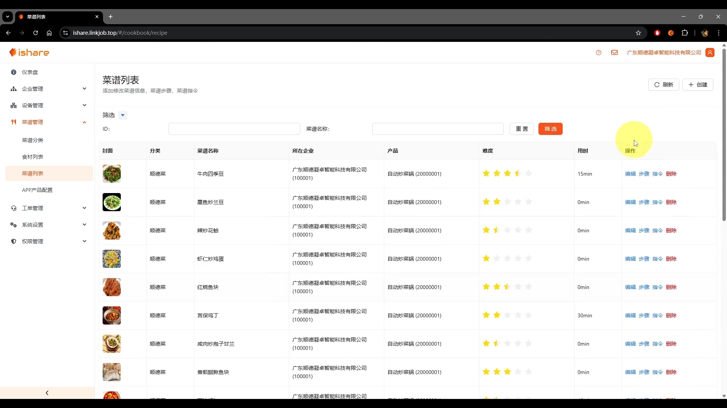Open browser extensions puzzle icon
Image resolution: width=727 pixels, height=408 pixels.
[685, 33]
